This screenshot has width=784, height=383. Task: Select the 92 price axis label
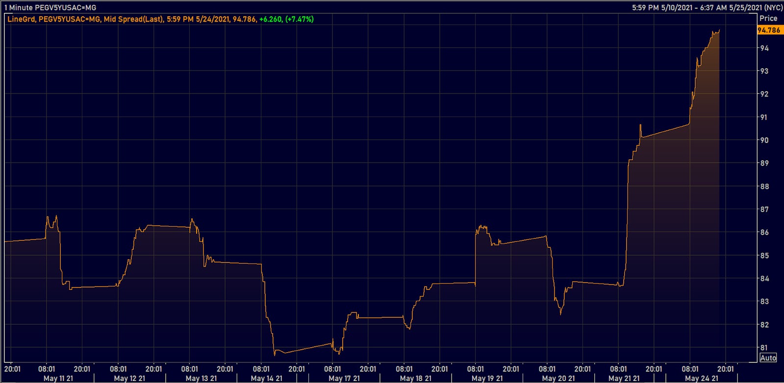tap(764, 94)
